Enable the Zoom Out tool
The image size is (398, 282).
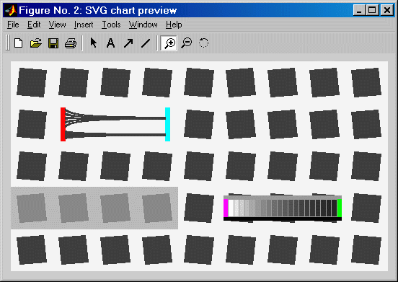click(187, 43)
